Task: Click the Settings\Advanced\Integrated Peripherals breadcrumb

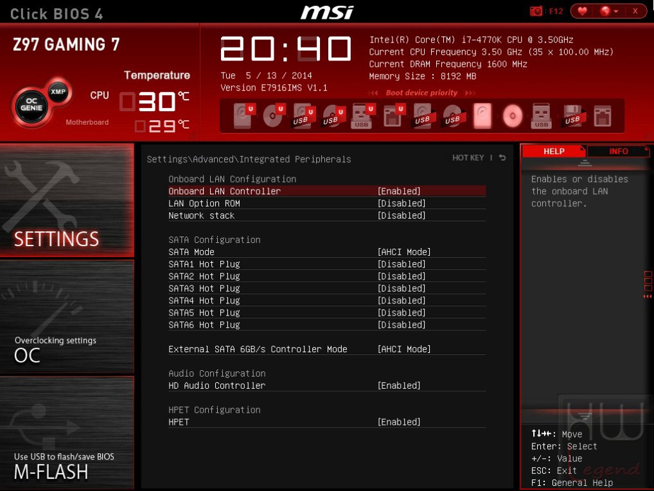Action: click(x=249, y=159)
